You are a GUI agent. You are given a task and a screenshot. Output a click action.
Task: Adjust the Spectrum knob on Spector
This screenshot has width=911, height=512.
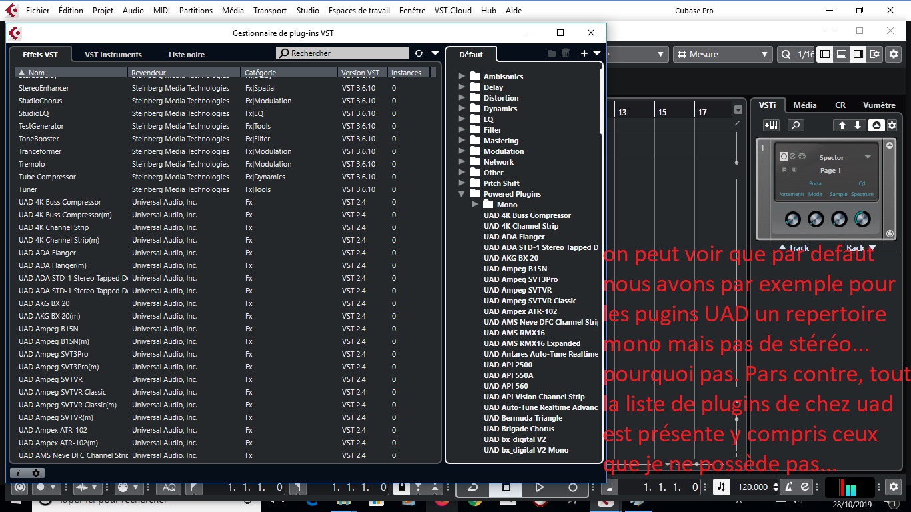[x=862, y=219]
